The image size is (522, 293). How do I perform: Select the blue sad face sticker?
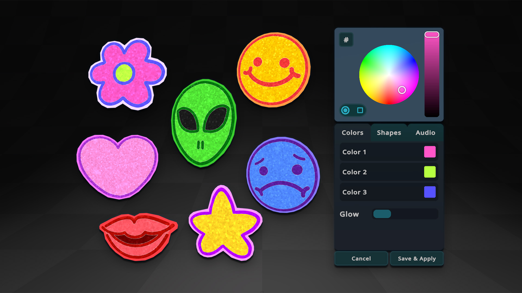pos(283,175)
